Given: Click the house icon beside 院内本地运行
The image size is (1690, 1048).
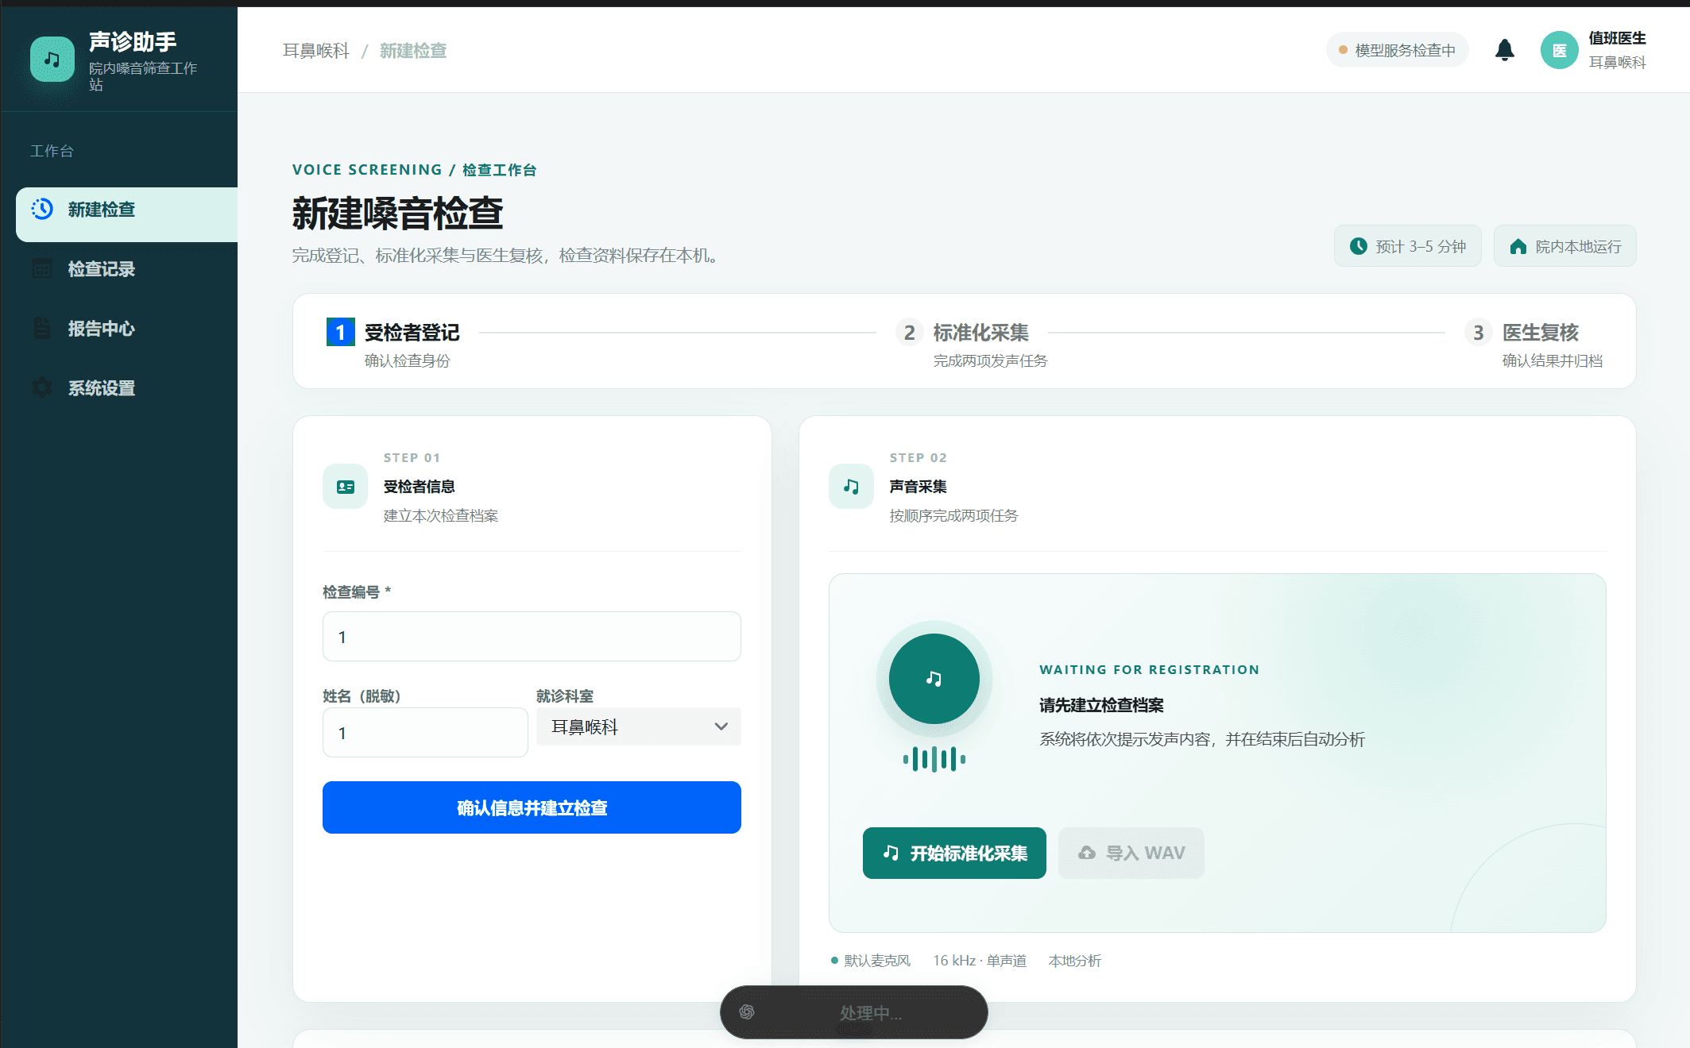Looking at the screenshot, I should point(1518,246).
